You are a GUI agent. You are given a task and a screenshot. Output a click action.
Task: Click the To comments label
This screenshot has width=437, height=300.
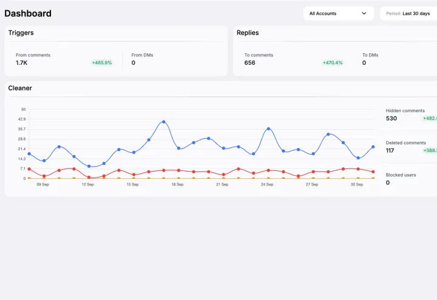pos(259,55)
